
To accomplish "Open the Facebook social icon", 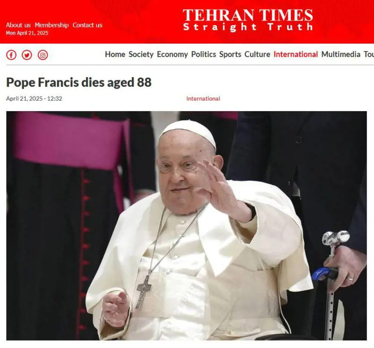I will pos(11,55).
